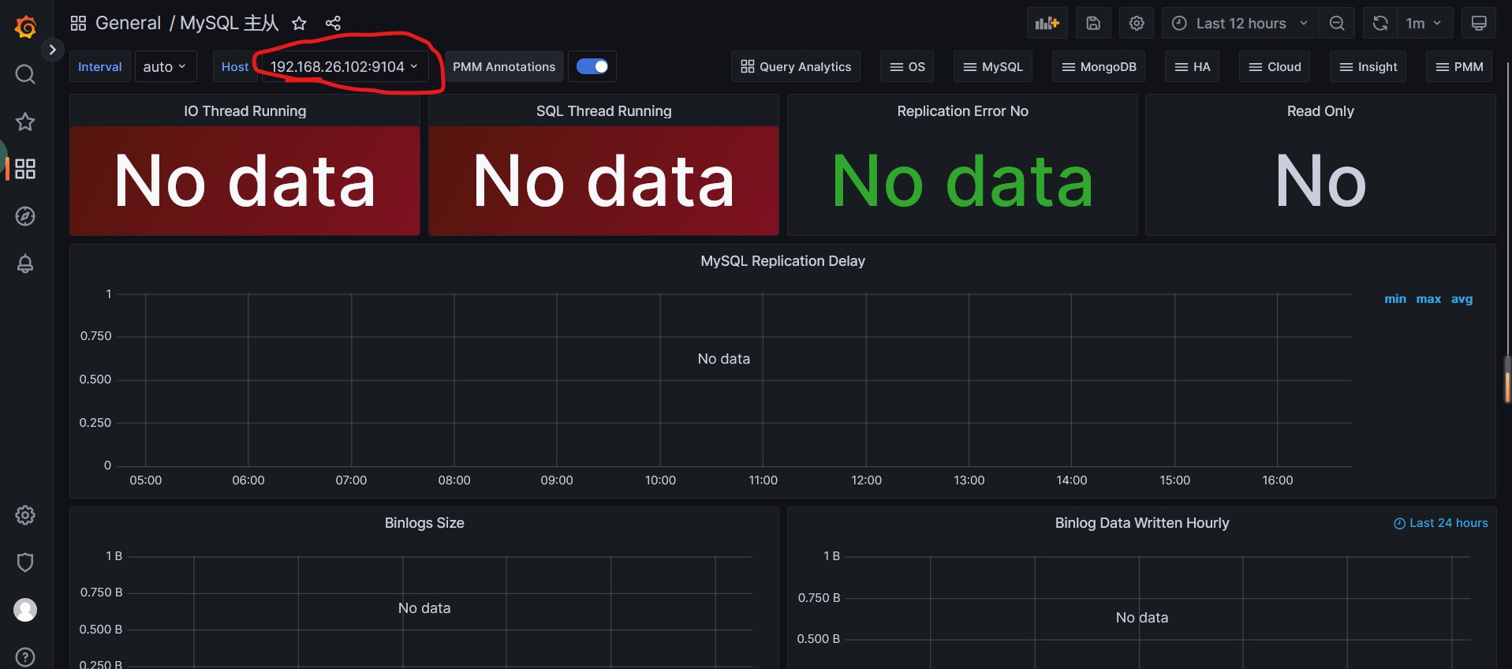The width and height of the screenshot is (1512, 669).
Task: Open the MongoDB menu
Action: pos(1099,66)
